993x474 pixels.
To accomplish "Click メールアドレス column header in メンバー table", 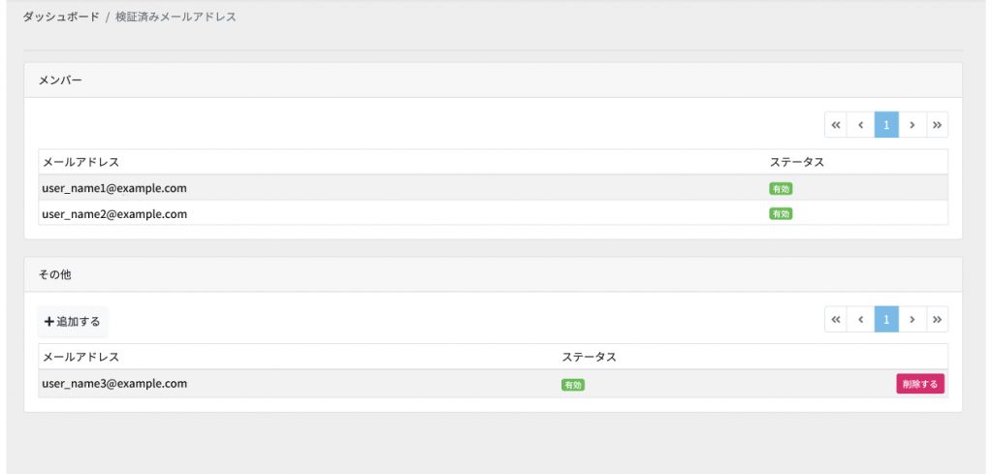I will point(81,162).
